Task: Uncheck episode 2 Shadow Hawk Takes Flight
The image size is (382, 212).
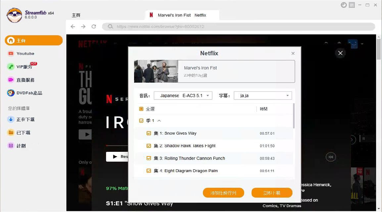Action: [149, 146]
